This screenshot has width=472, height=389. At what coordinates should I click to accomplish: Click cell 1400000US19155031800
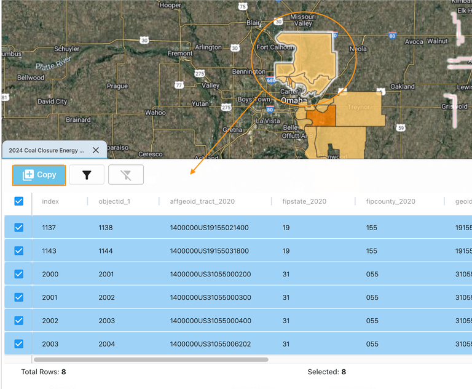[x=209, y=251]
